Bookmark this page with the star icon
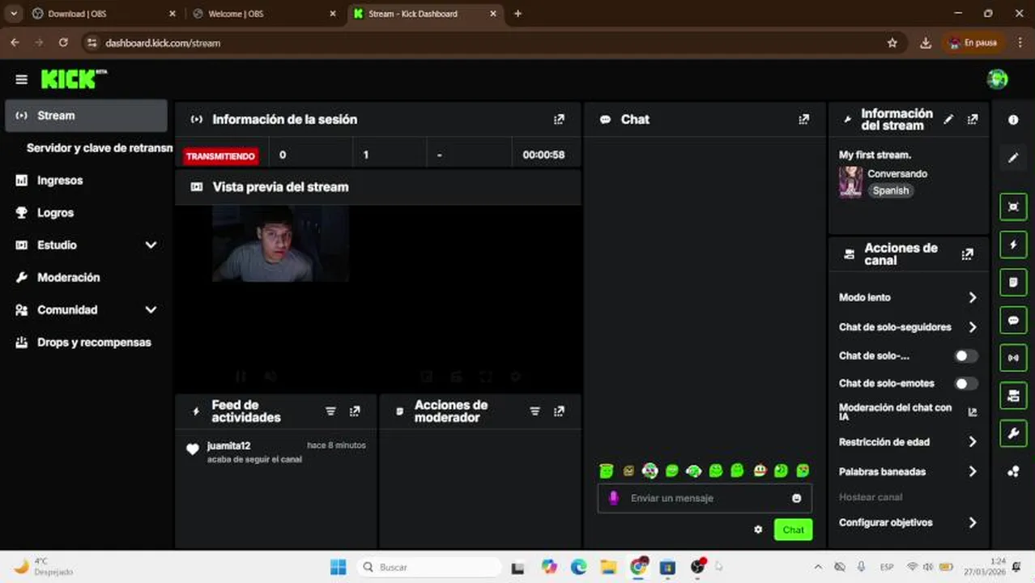The height and width of the screenshot is (583, 1035). (x=892, y=43)
